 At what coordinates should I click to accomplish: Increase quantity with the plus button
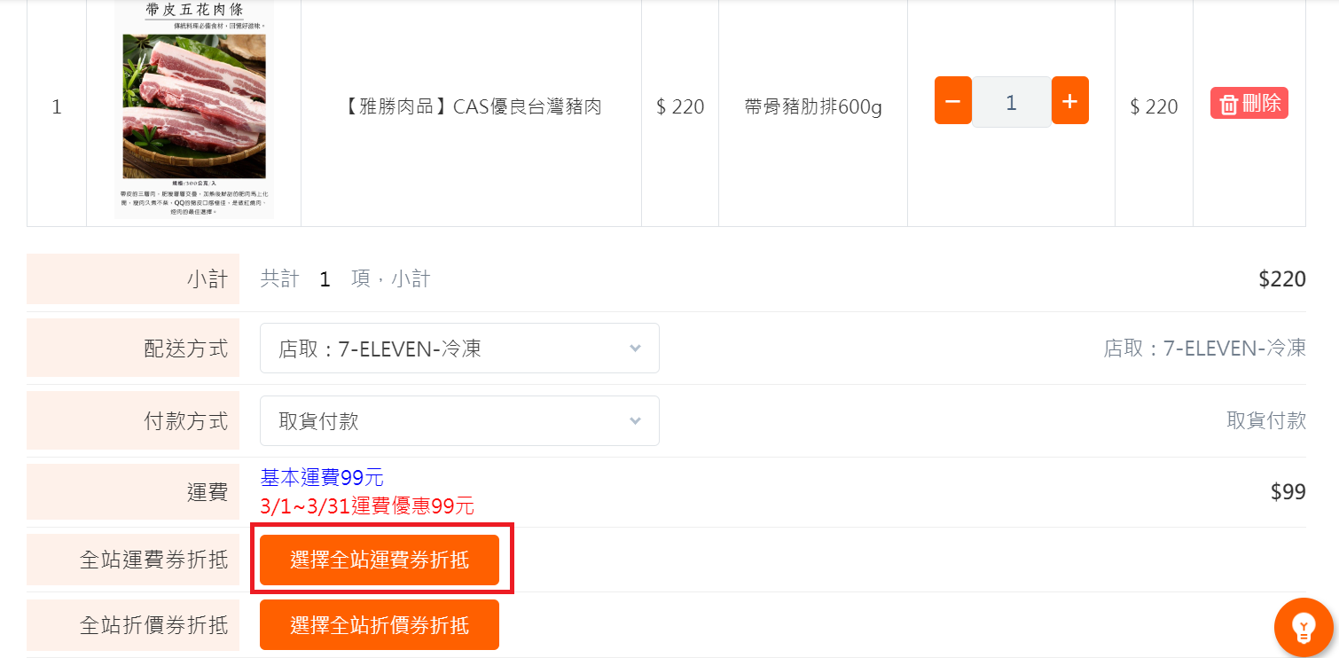coord(1070,100)
